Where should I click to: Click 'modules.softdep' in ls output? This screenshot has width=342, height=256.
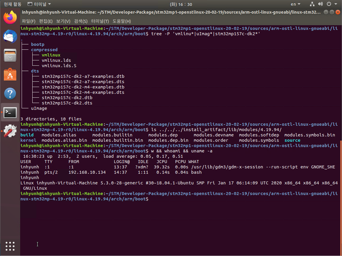click(x=259, y=135)
